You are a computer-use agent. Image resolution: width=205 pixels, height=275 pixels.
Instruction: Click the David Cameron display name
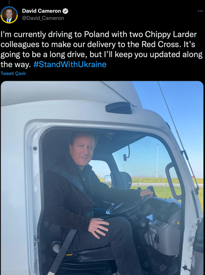41,11
